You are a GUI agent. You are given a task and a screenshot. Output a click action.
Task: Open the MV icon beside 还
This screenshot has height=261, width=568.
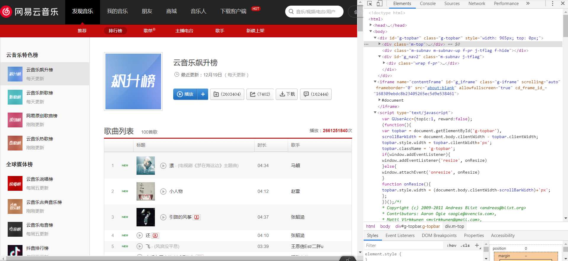tap(155, 236)
